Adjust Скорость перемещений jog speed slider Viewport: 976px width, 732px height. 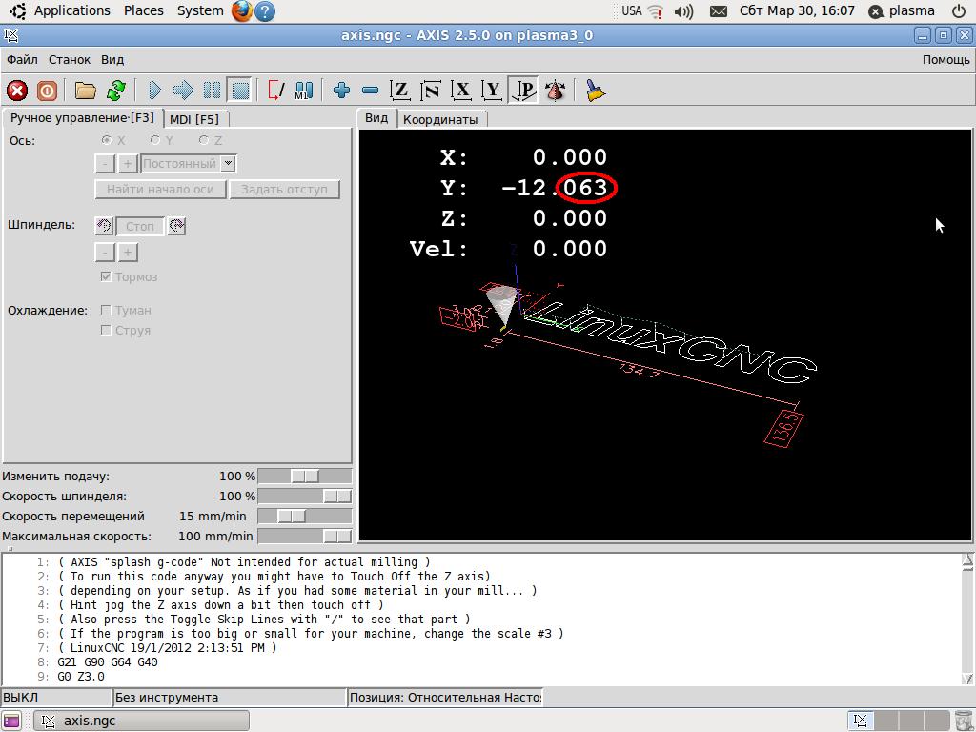[304, 516]
